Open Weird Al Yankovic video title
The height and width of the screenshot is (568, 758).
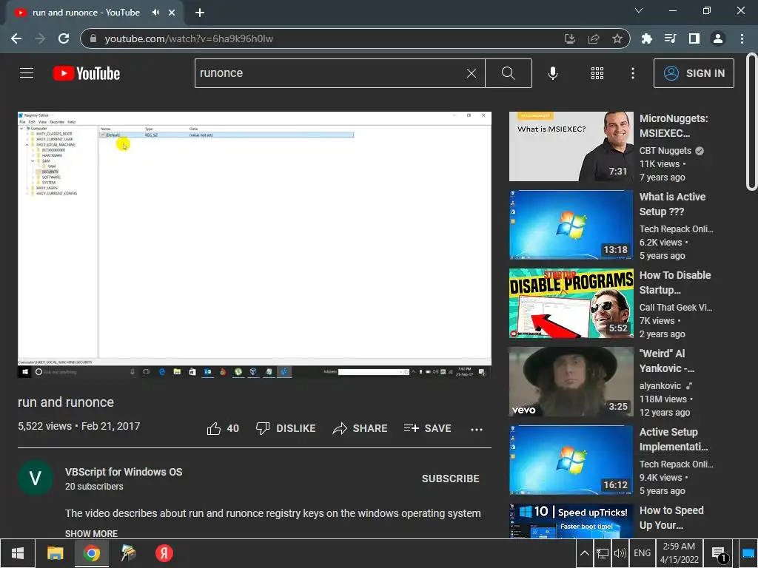[667, 361]
